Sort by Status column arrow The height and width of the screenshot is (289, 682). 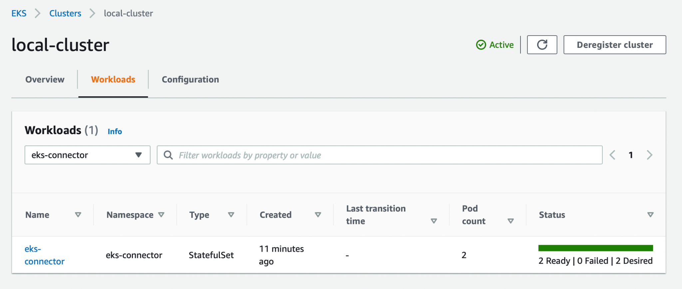[650, 215]
